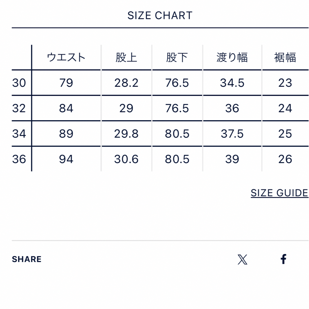Click the size 32 row label
The height and width of the screenshot is (309, 309).
(x=19, y=108)
